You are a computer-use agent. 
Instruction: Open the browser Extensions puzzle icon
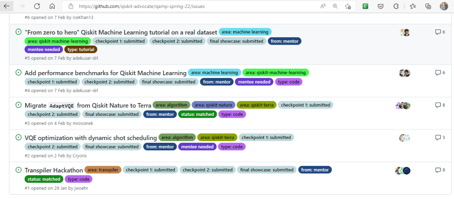pos(396,7)
